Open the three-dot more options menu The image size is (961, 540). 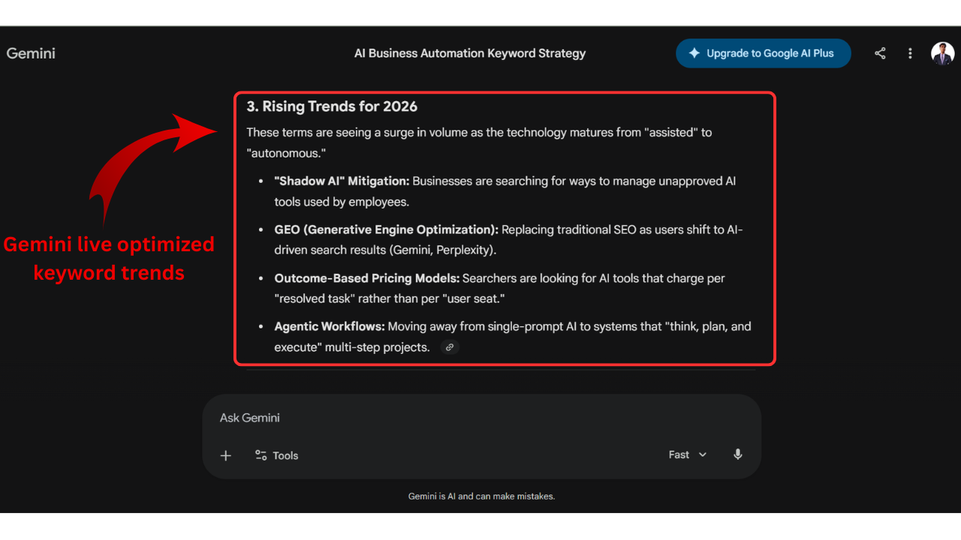point(910,53)
